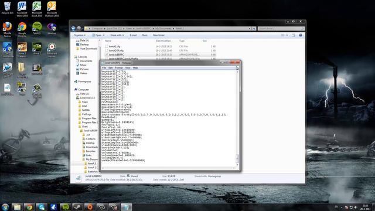
Task: Open Origin from the taskbar
Action: coord(90,207)
